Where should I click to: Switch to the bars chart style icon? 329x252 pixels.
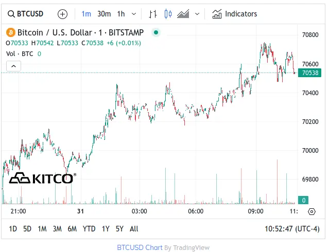(x=153, y=14)
